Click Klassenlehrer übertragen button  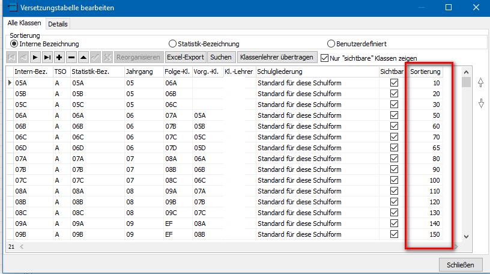point(277,57)
